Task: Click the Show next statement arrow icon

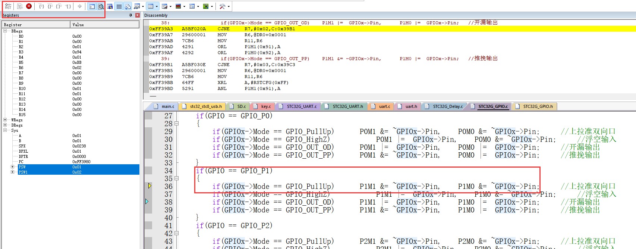Action: [79, 6]
